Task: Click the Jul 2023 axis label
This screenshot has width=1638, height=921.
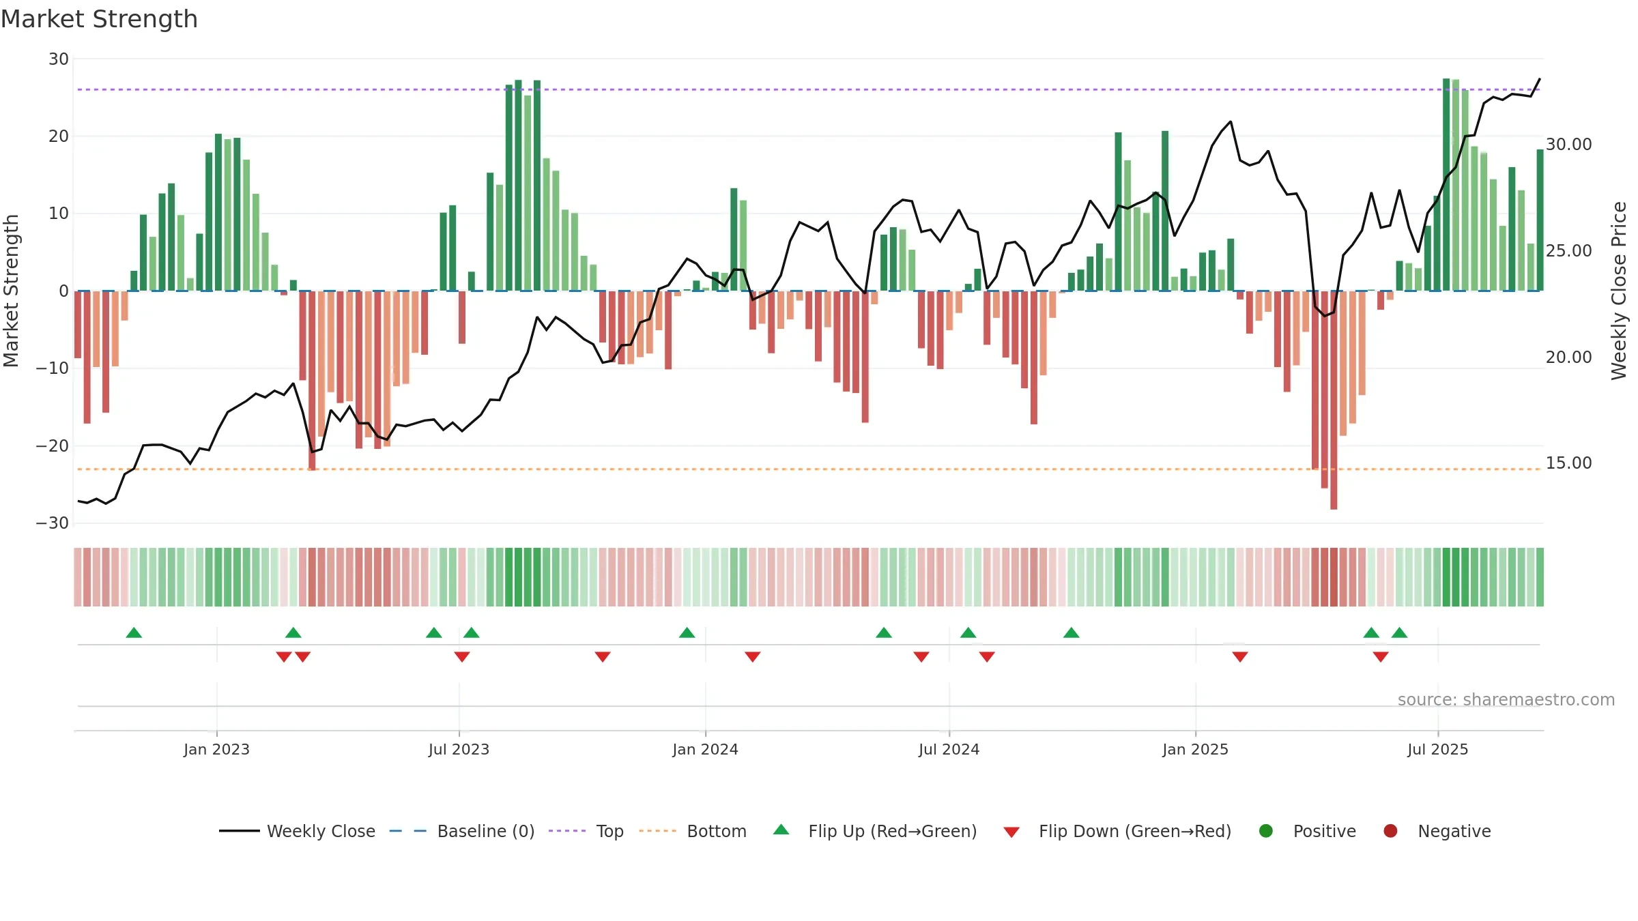Action: 459,749
